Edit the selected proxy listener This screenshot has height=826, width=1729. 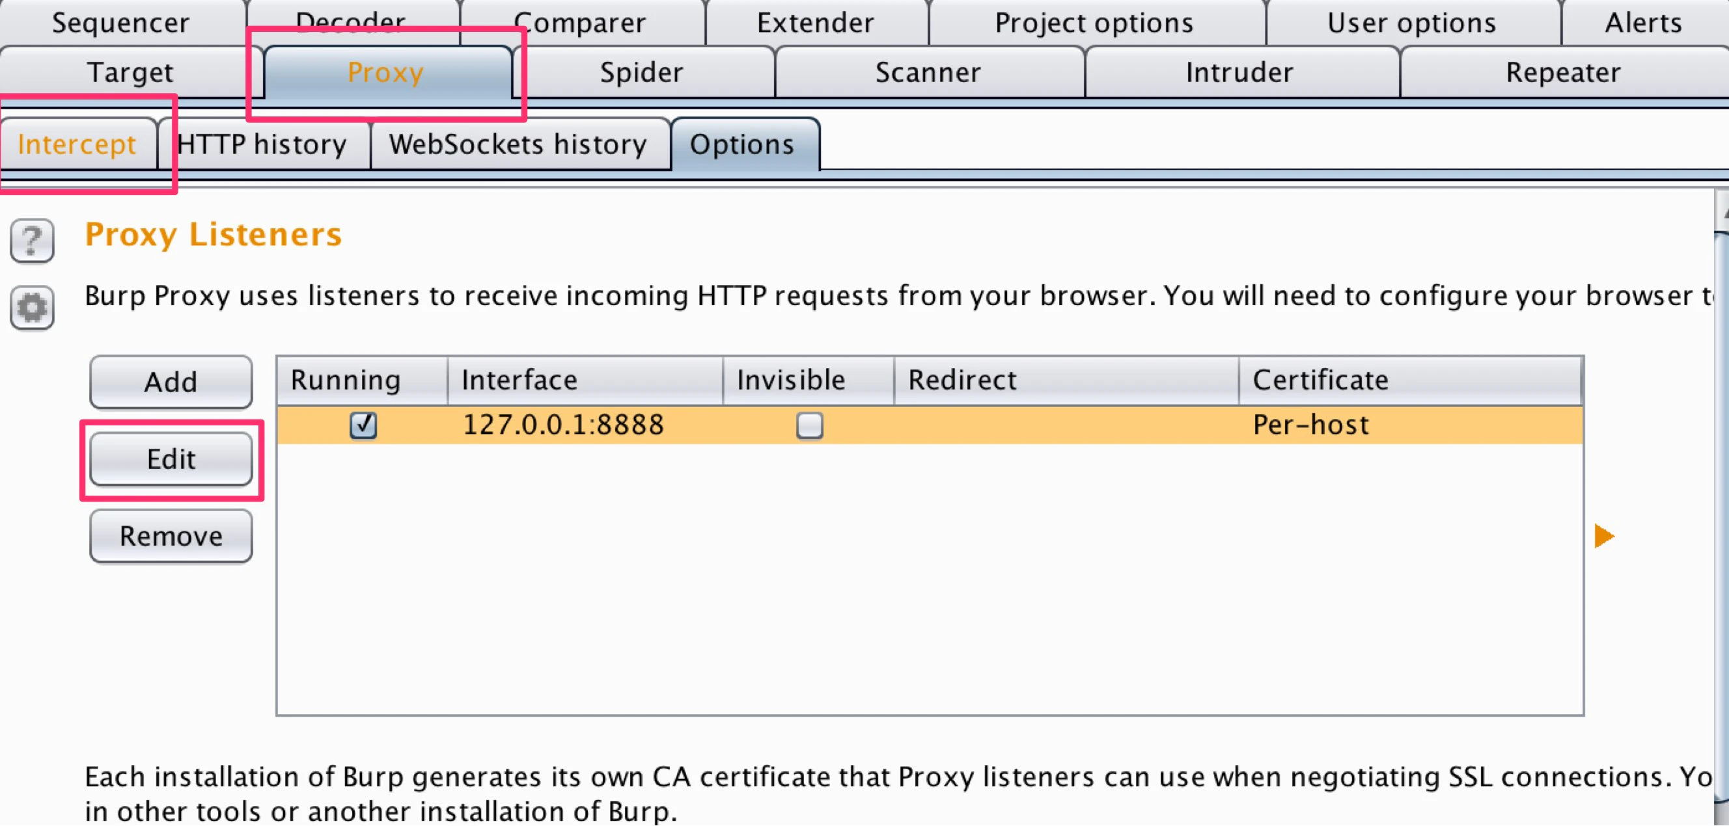click(x=172, y=459)
